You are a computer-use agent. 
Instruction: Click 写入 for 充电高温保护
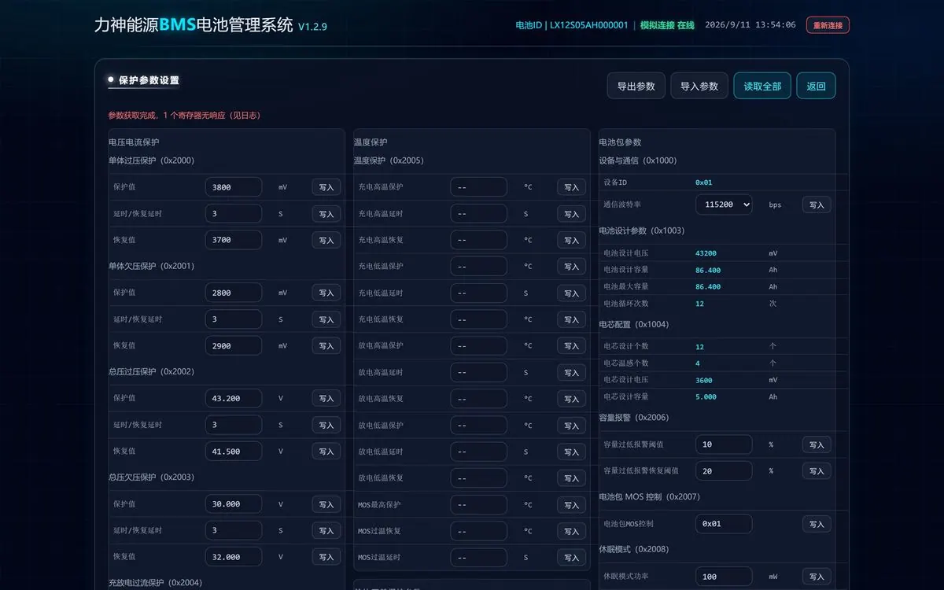(572, 187)
